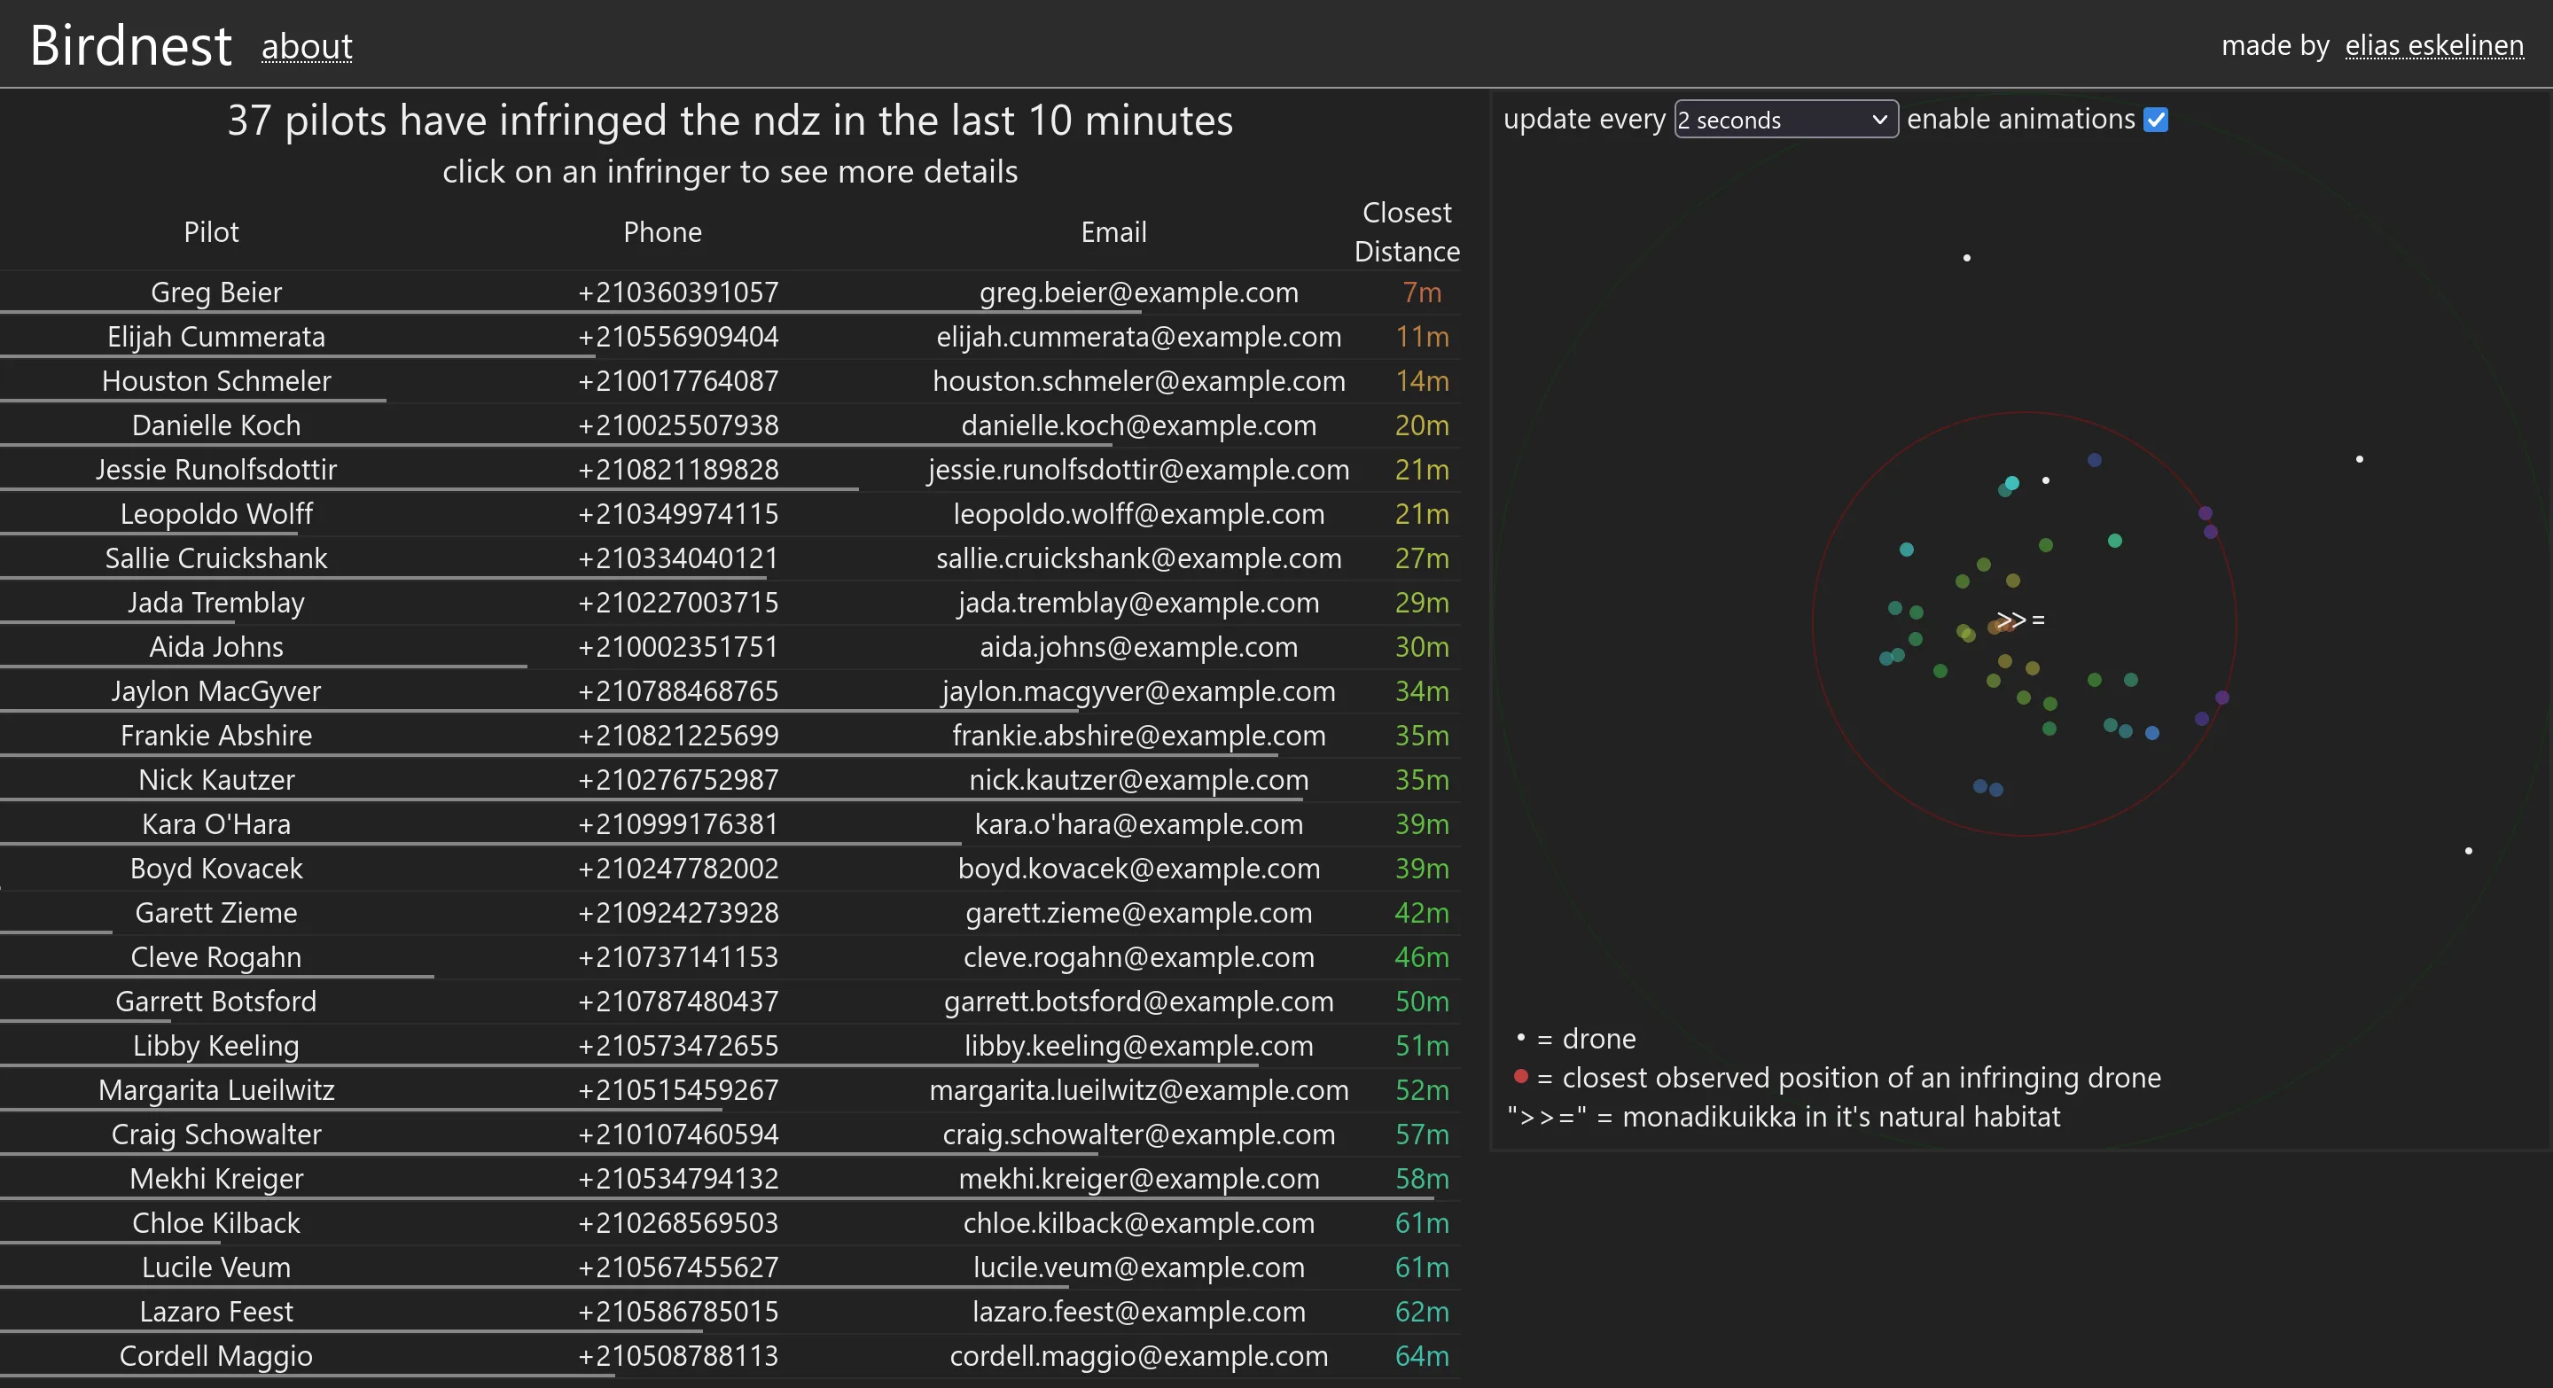This screenshot has height=1388, width=2553.
Task: Click phone number +210017764087
Action: [x=678, y=381]
